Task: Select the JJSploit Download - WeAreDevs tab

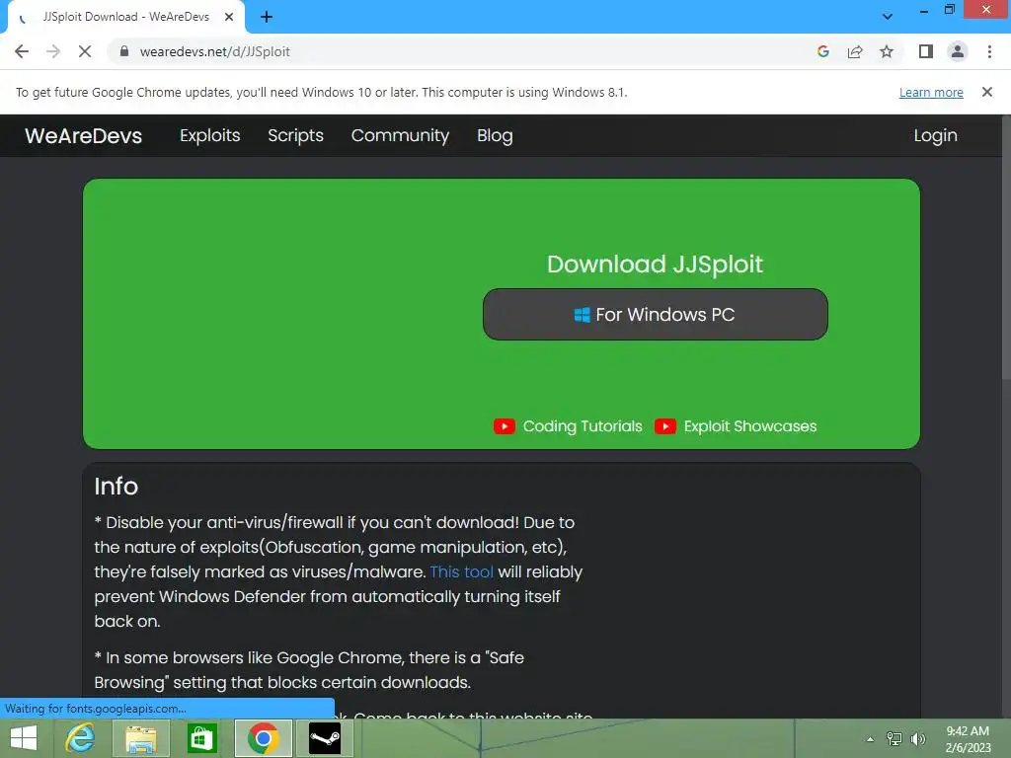Action: [x=126, y=17]
